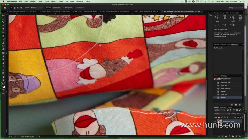Click the foreground color swatch
This screenshot has height=139, width=248.
pos(3,85)
